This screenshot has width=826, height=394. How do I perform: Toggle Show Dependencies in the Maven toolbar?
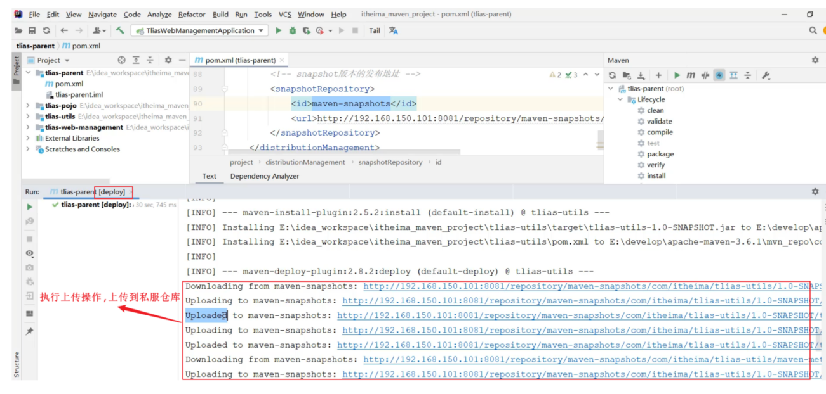pos(733,75)
